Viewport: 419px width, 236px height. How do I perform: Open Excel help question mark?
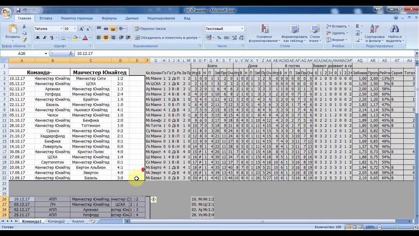(x=396, y=18)
